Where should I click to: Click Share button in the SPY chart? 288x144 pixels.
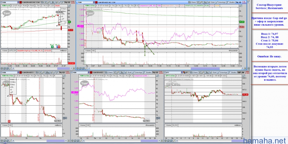click(194, 72)
